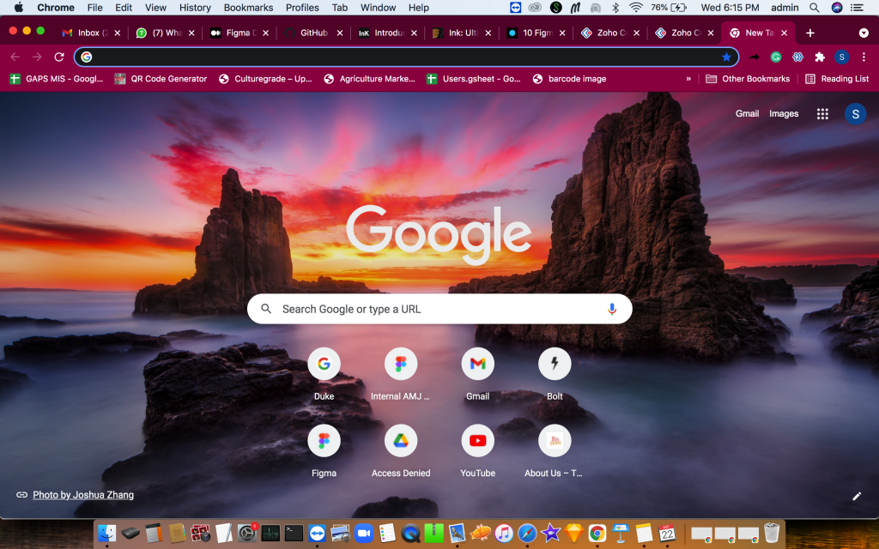Reload the page with the refresh icon
This screenshot has width=879, height=549.
point(59,57)
